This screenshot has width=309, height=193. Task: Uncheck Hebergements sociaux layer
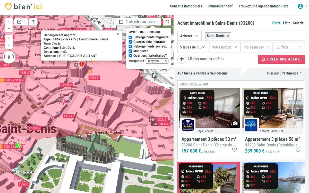tap(130, 47)
